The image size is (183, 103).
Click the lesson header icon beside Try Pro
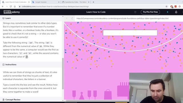135,12
